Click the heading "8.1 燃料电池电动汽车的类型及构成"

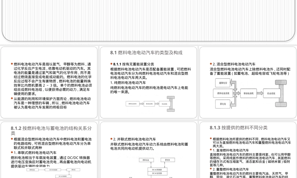[146, 53]
